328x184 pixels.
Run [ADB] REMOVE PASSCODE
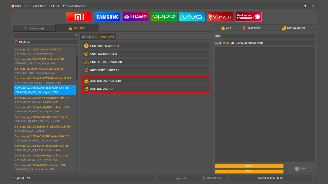146,81
